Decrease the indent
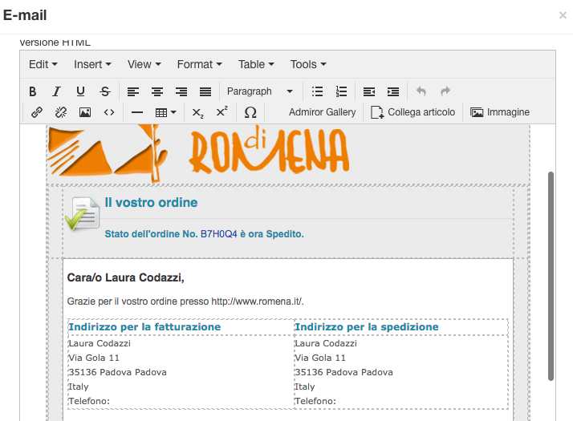This screenshot has height=421, width=573. click(369, 91)
